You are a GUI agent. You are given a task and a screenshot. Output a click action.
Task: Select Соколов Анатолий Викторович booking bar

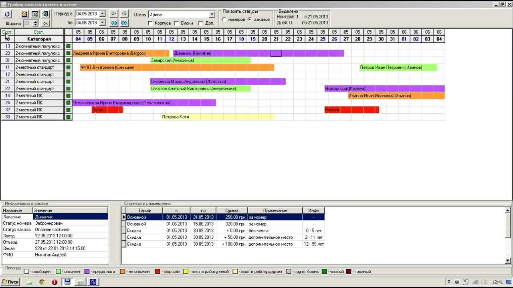point(200,89)
